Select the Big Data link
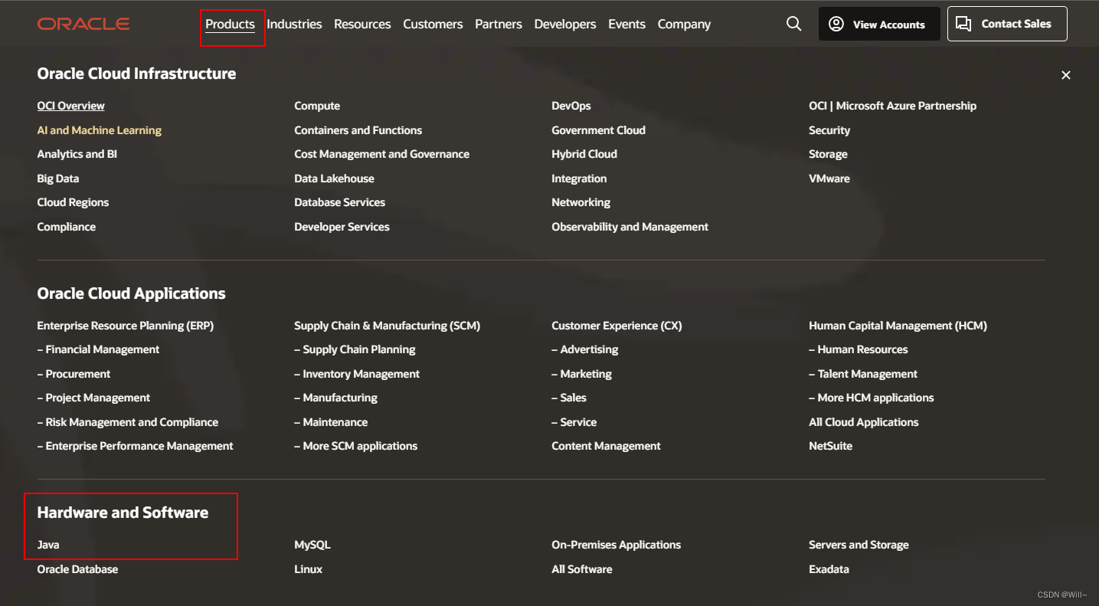 pos(58,179)
